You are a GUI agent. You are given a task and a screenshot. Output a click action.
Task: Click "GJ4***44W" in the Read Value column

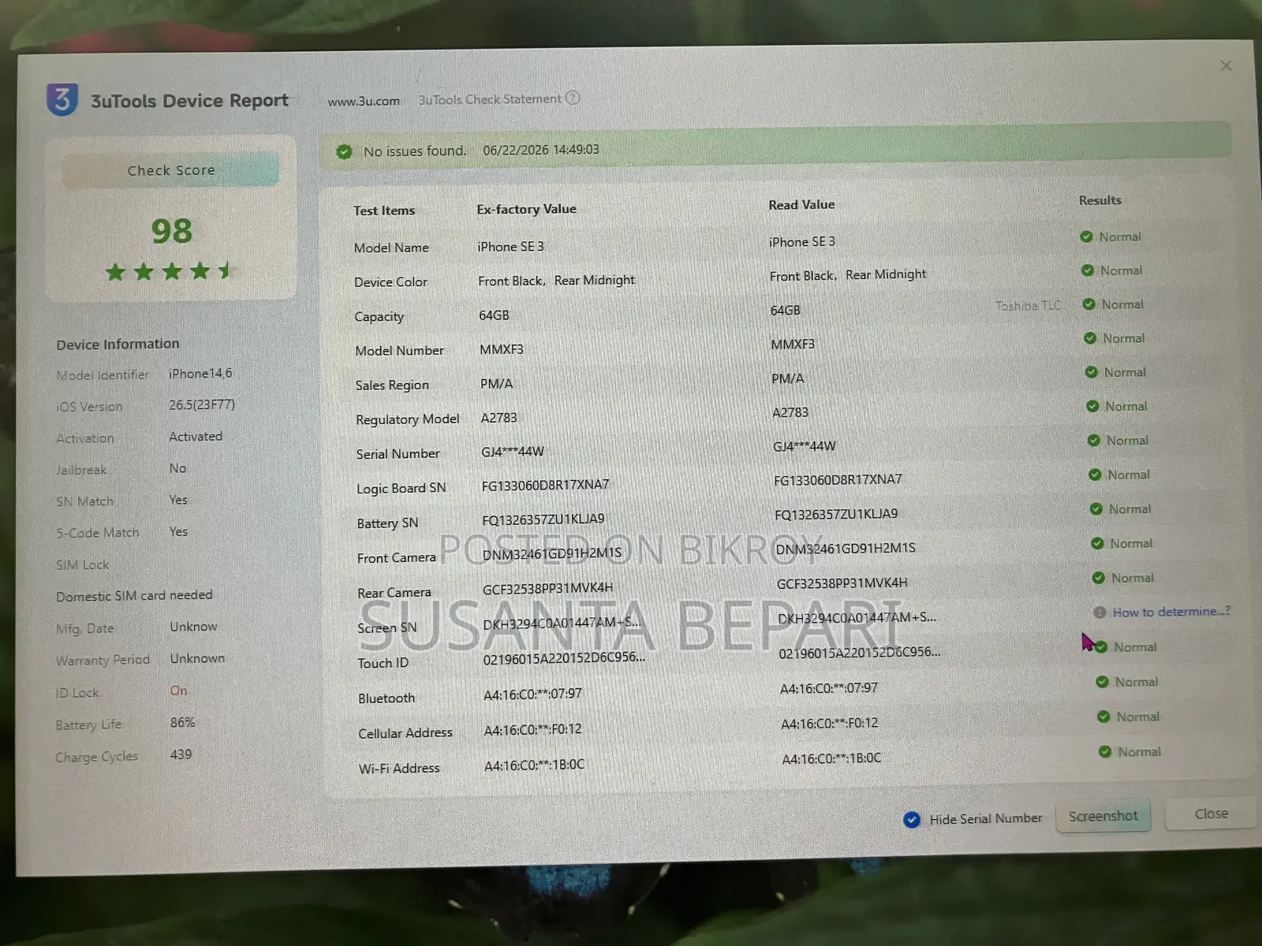[805, 446]
